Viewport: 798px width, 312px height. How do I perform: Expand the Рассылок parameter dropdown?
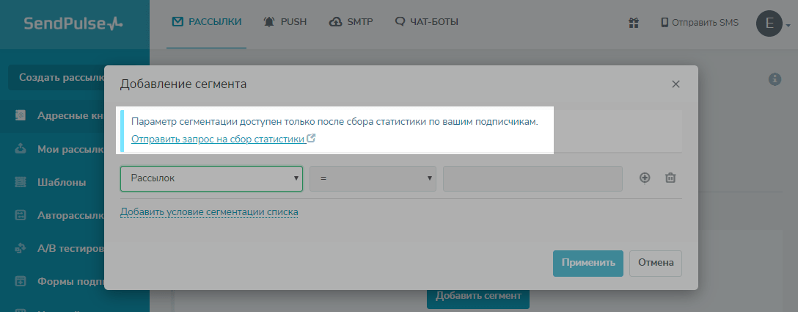[211, 178]
